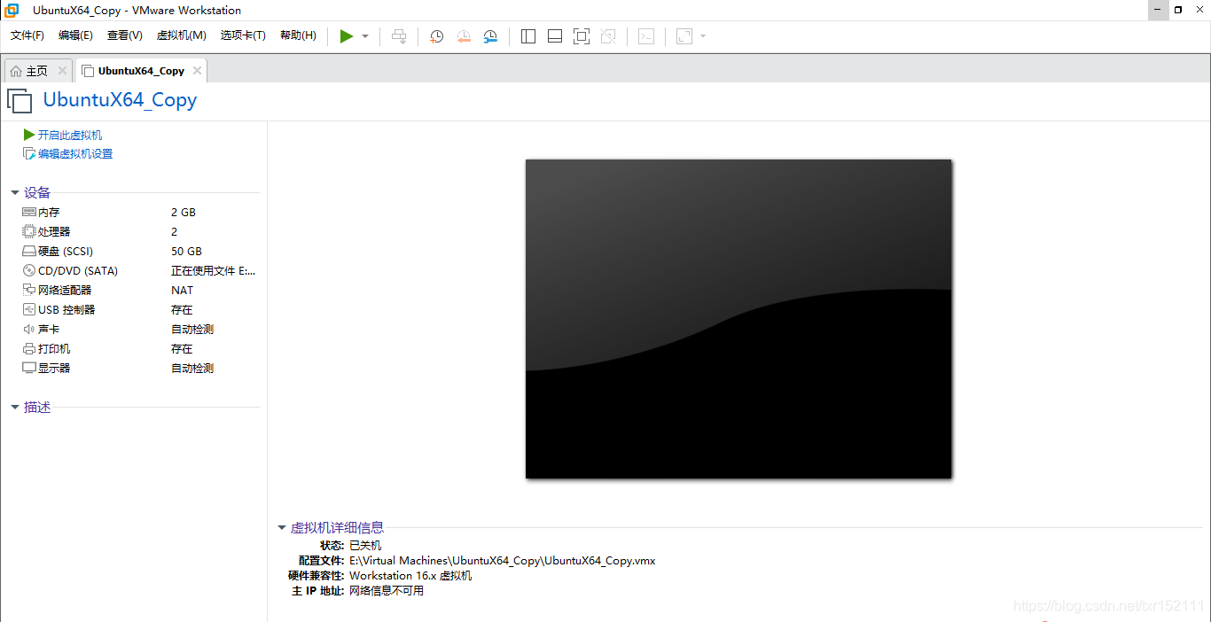Open the snapshot manager wrench-clock icon
This screenshot has height=622, width=1211.
pyautogui.click(x=490, y=36)
